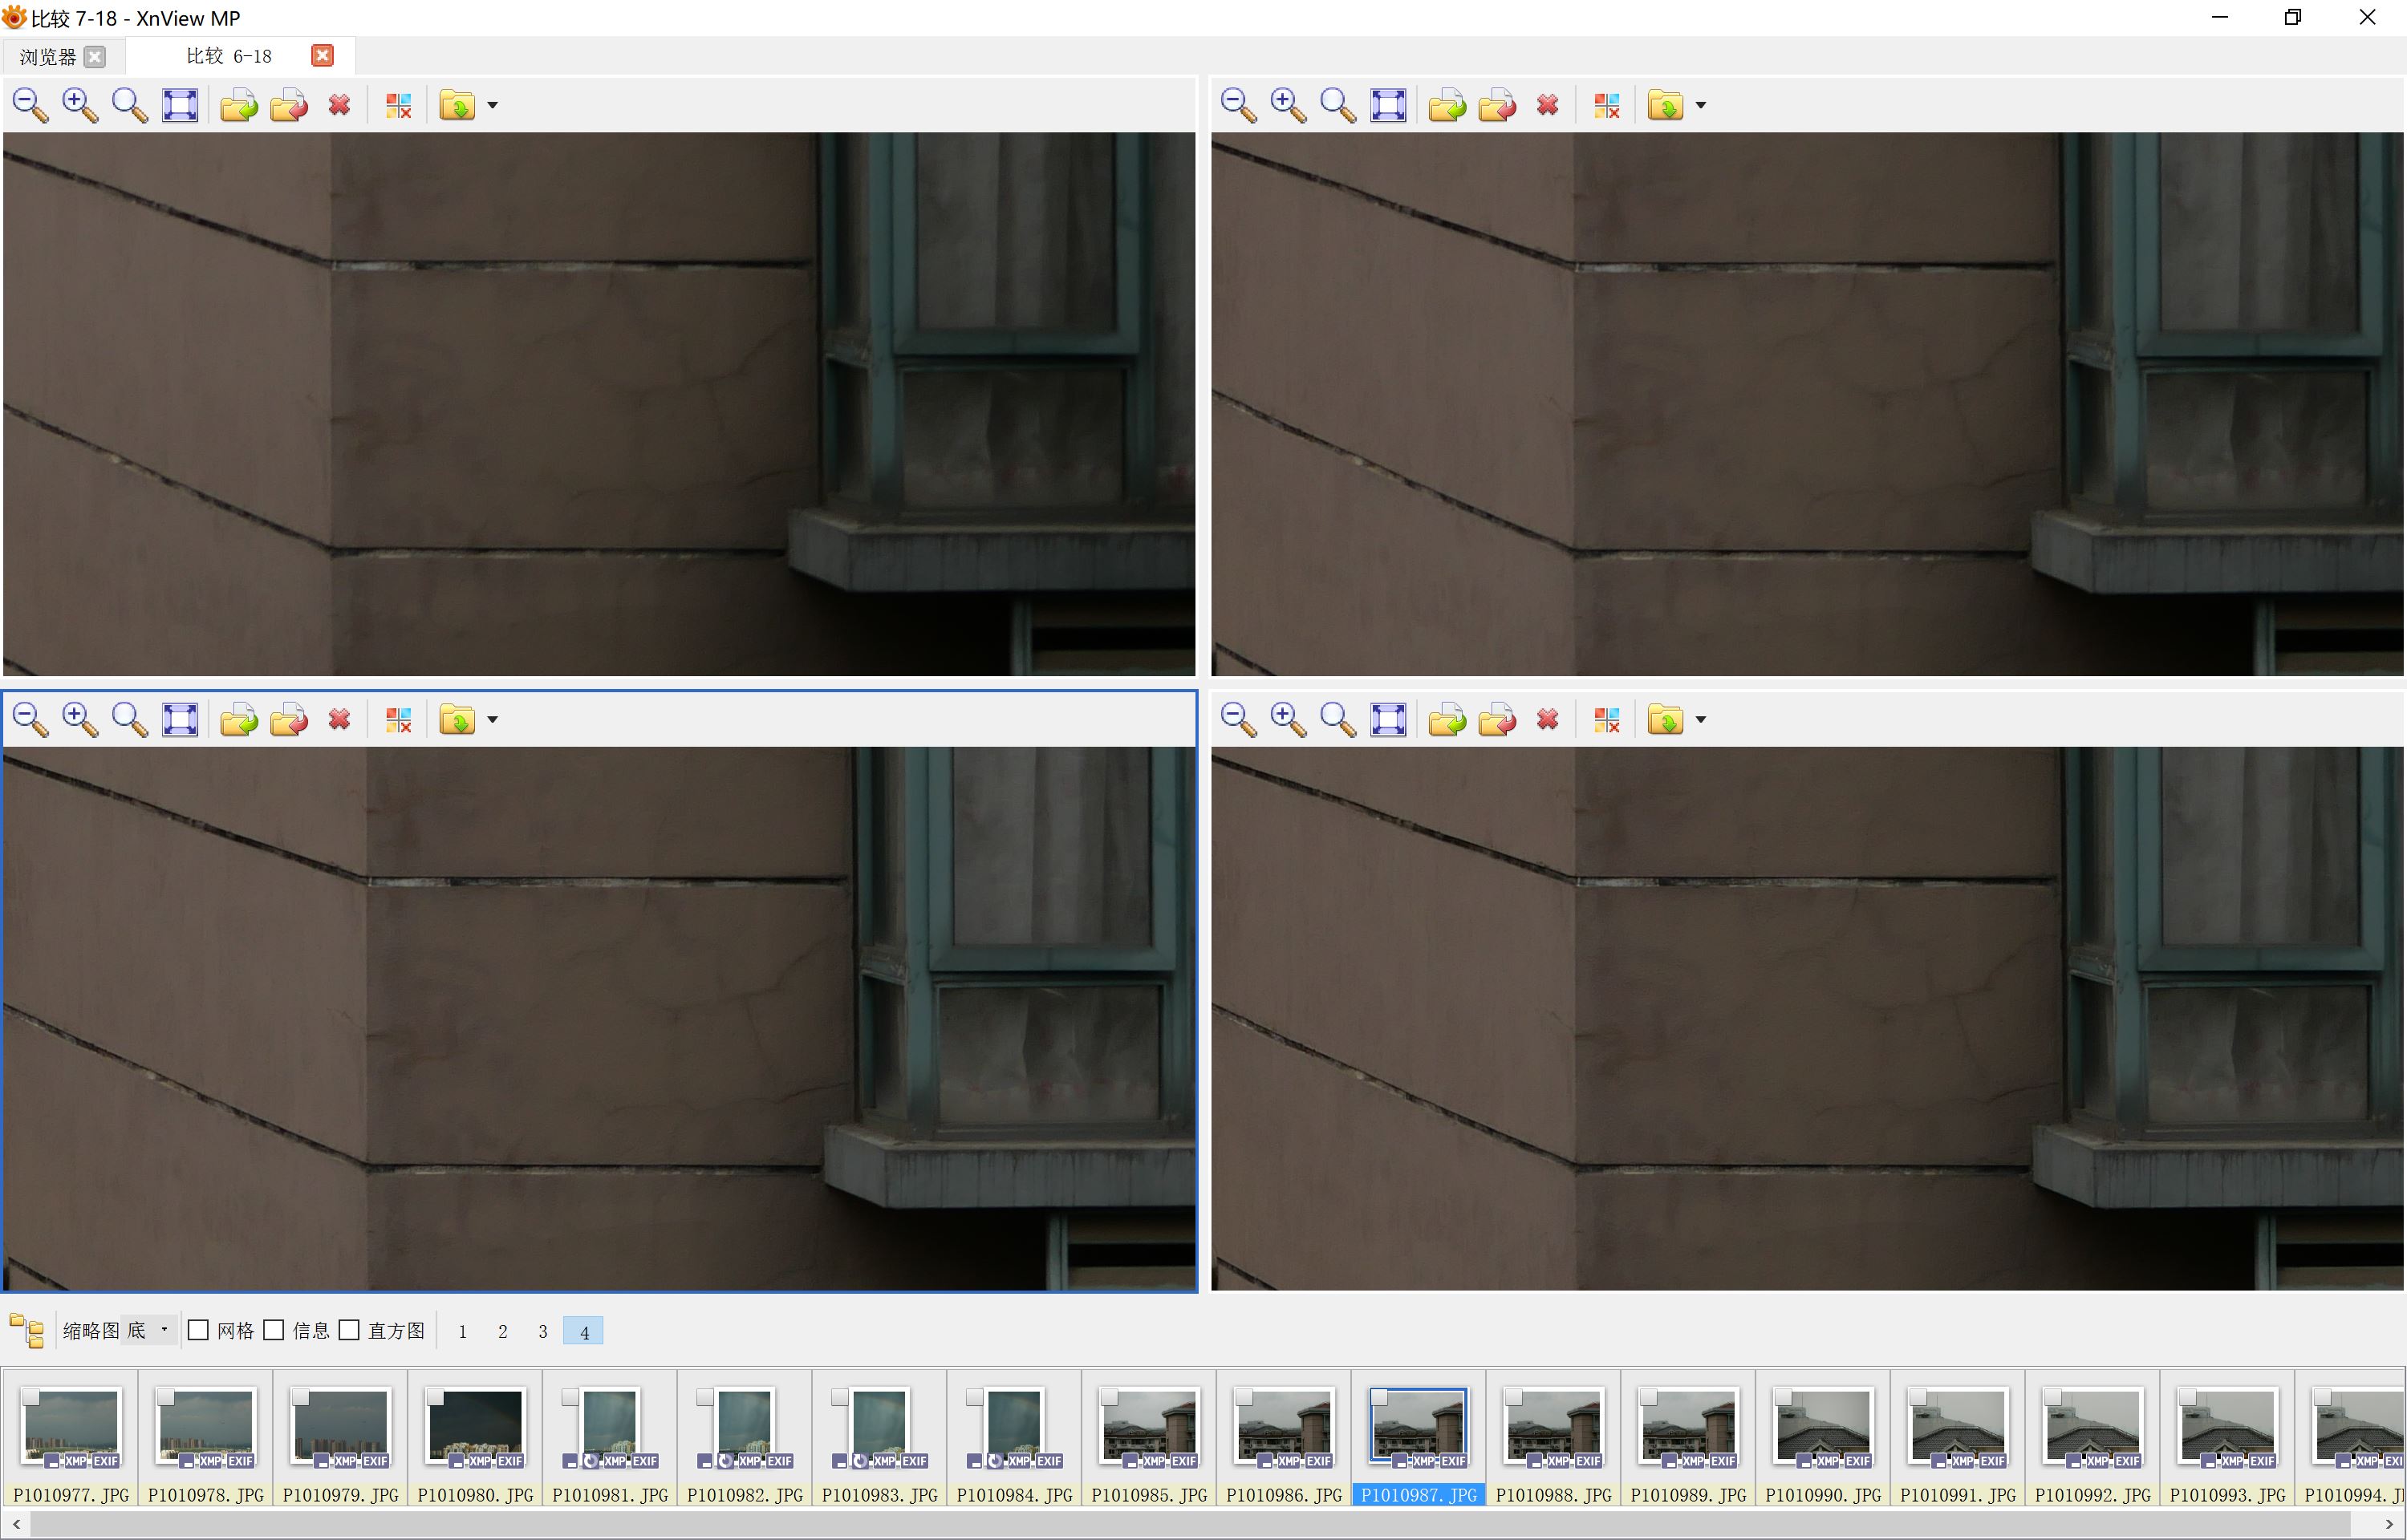Expand folder dropdown arrow in bottom-right pane toolbar
Viewport: 2407px width, 1540px height.
tap(1700, 719)
